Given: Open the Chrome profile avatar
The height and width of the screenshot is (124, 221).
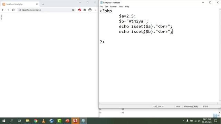Looking at the screenshot, I should tap(90, 10).
